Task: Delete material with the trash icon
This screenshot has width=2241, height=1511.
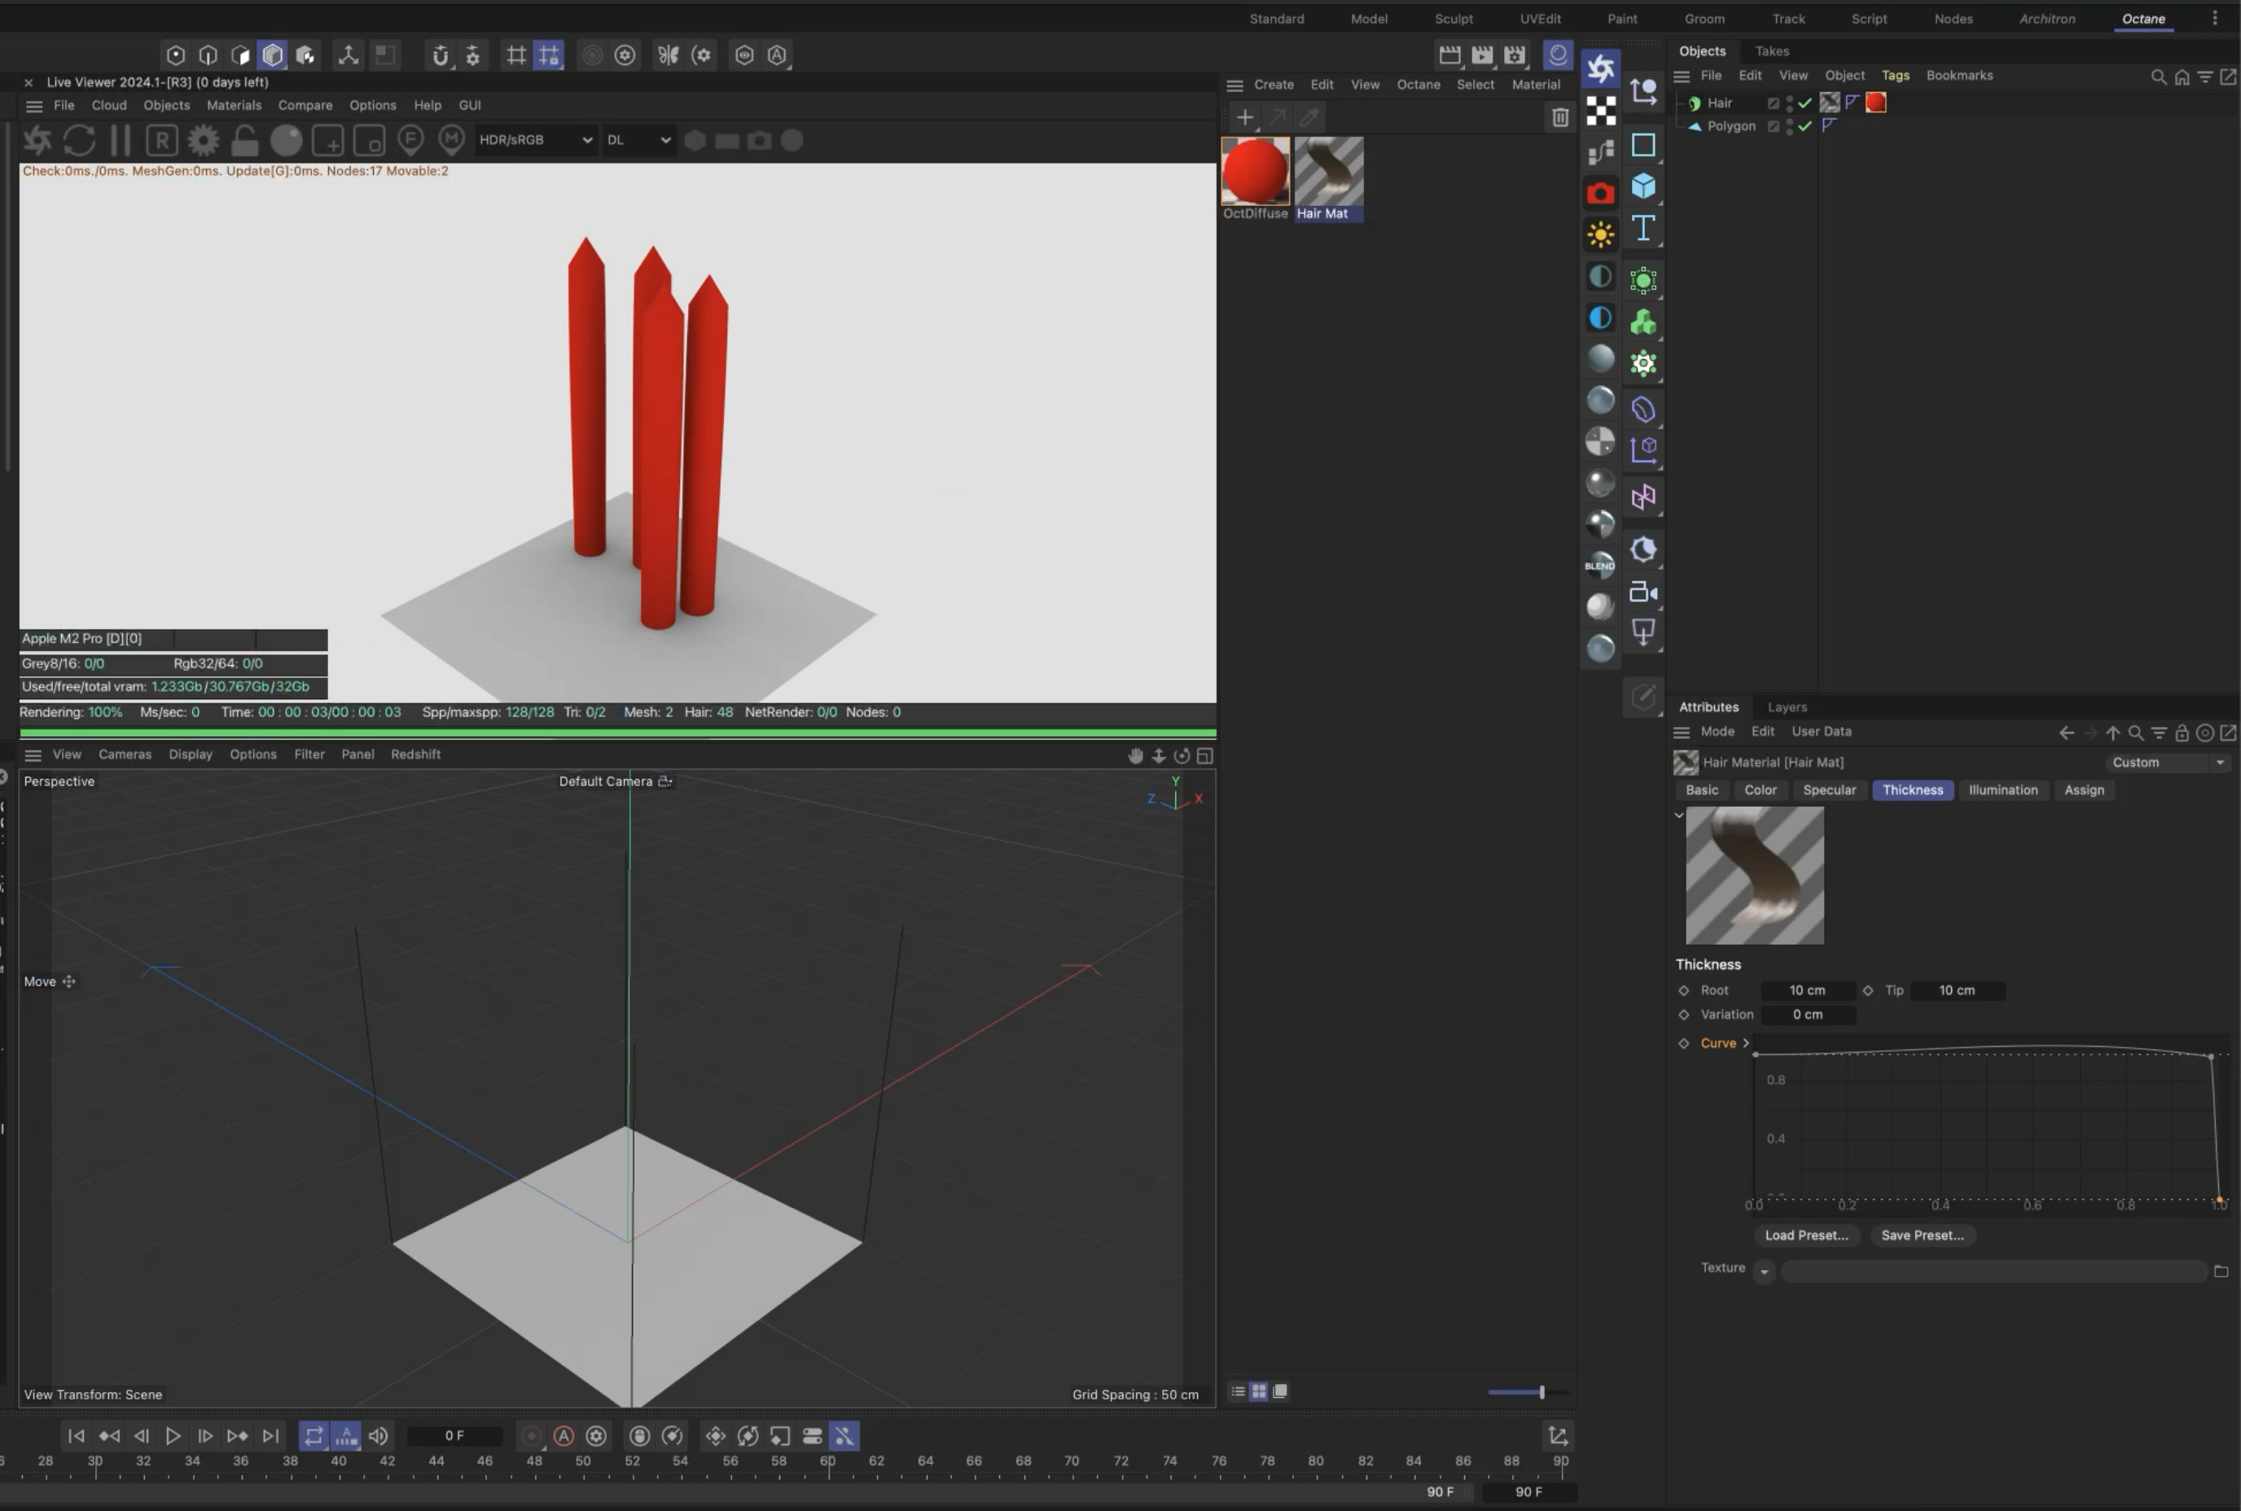Action: (1559, 117)
